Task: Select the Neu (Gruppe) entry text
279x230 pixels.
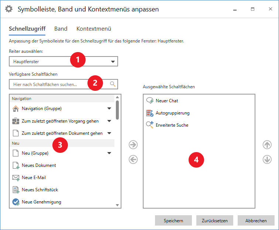Action: point(35,153)
